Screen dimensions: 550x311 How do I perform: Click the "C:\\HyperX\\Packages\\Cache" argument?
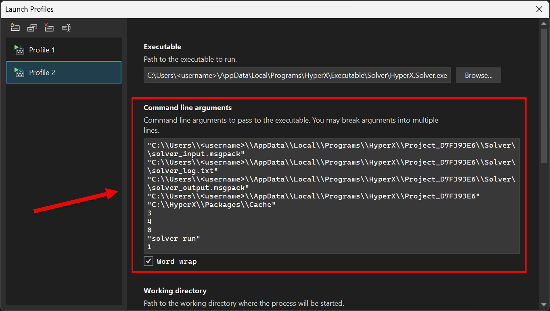(211, 205)
